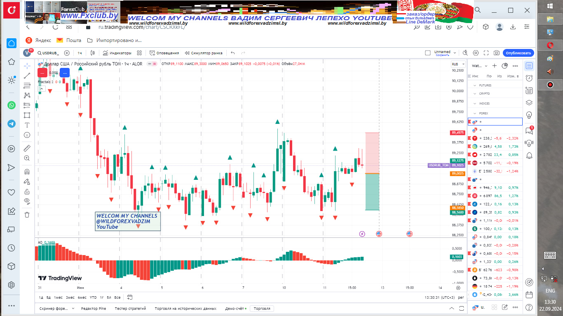Click the Опубликовать button
Viewport: 563px width, 316px height.
tap(518, 53)
